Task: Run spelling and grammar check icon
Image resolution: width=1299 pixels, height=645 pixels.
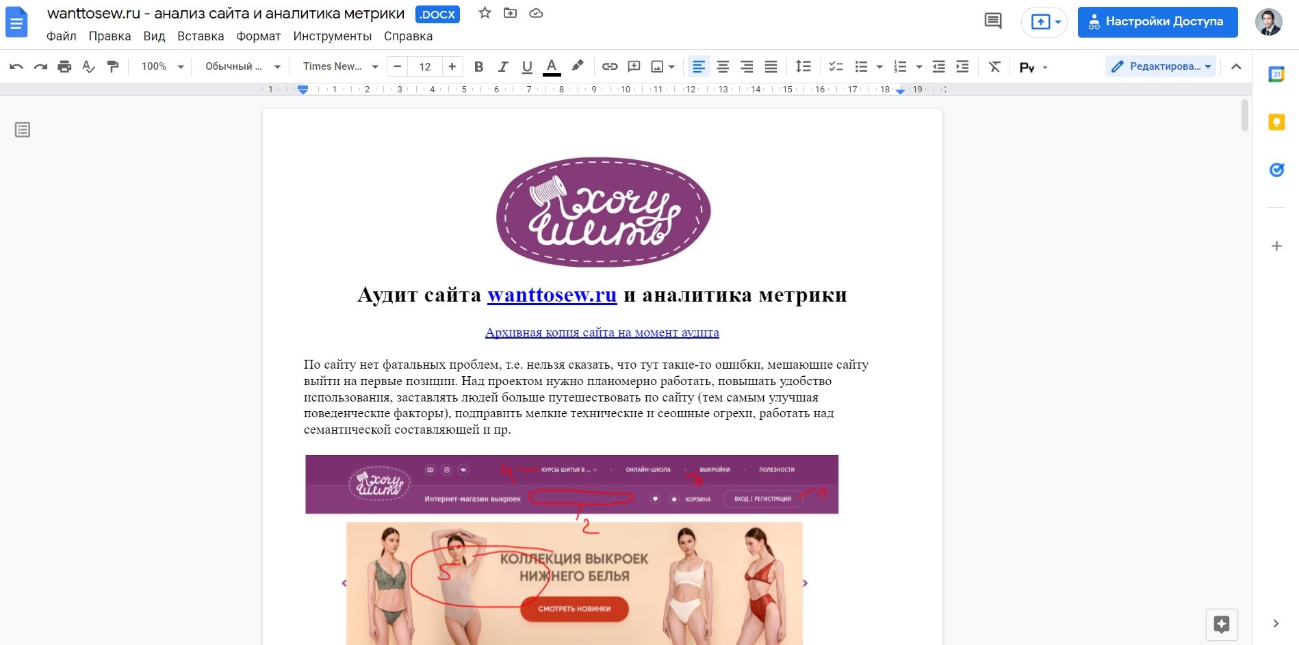Action: pyautogui.click(x=88, y=66)
